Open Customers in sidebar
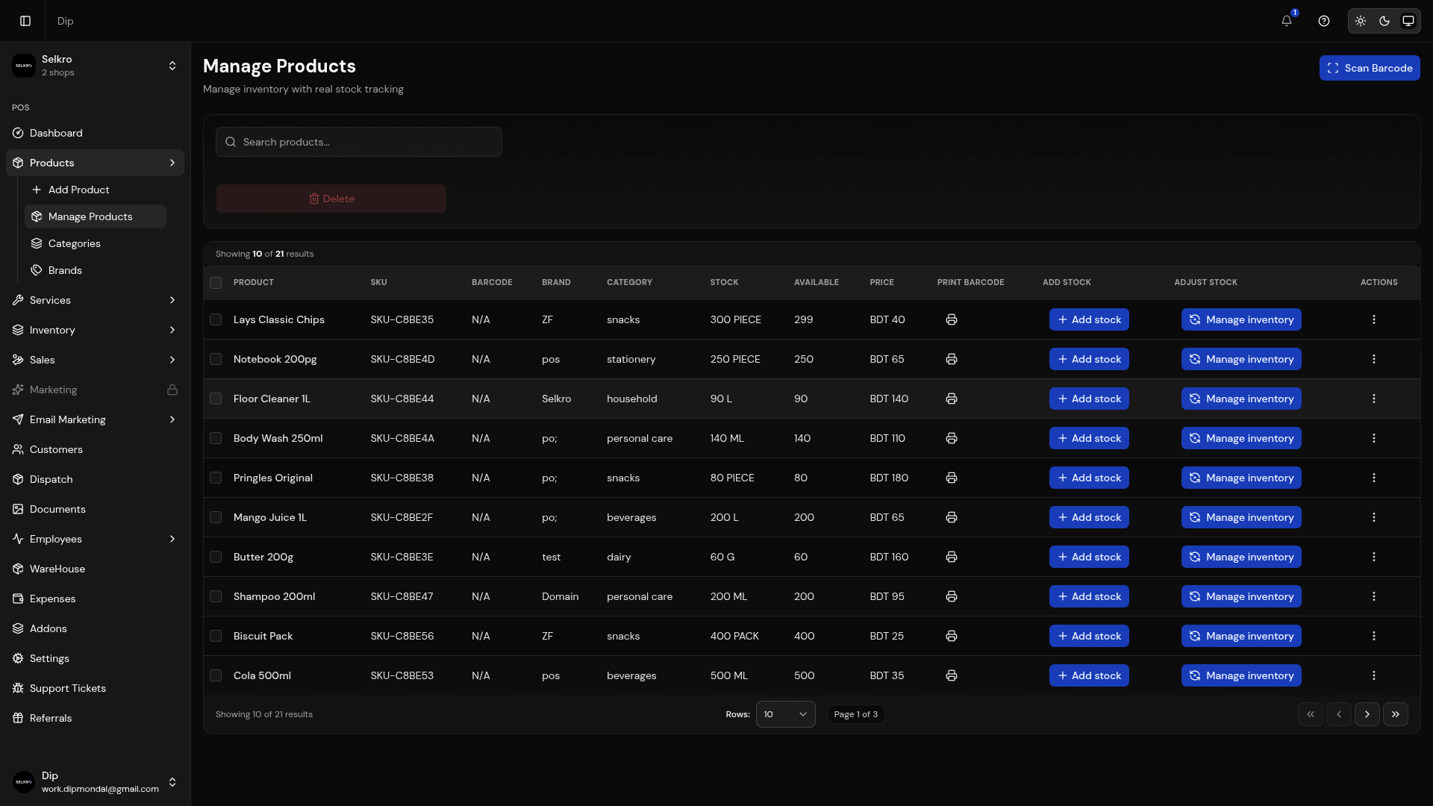Viewport: 1433px width, 806px height. [x=95, y=449]
